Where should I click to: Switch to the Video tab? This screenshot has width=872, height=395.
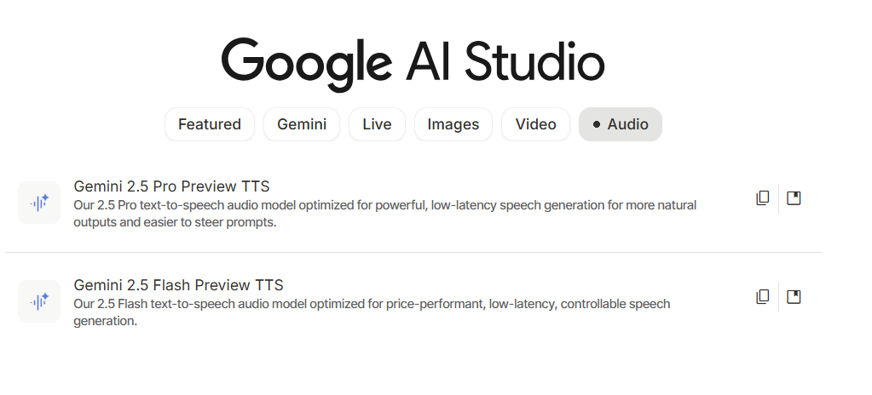pos(535,124)
